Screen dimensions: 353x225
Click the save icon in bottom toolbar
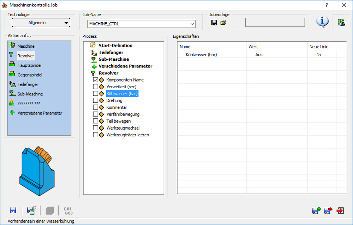(x=13, y=210)
